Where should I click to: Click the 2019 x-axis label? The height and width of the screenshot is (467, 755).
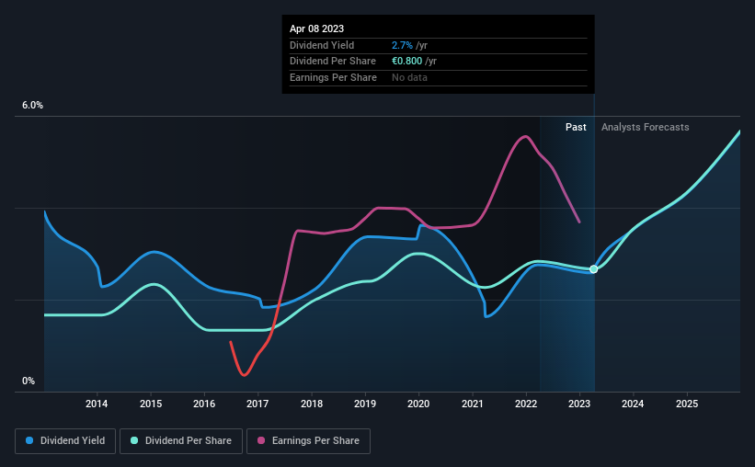tap(365, 404)
